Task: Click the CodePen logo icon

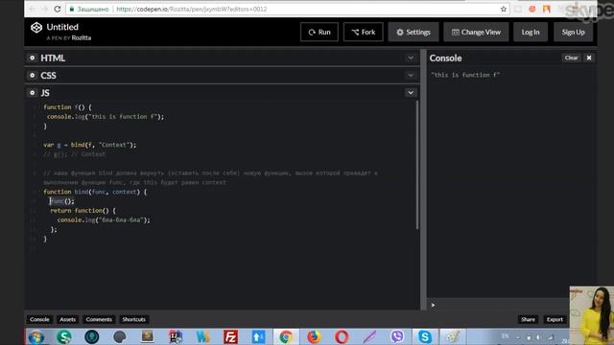Action: pyautogui.click(x=36, y=28)
